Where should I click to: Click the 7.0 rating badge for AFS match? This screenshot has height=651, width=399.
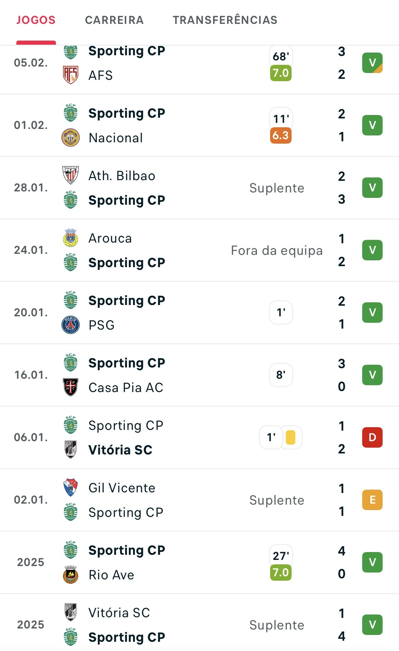[281, 73]
